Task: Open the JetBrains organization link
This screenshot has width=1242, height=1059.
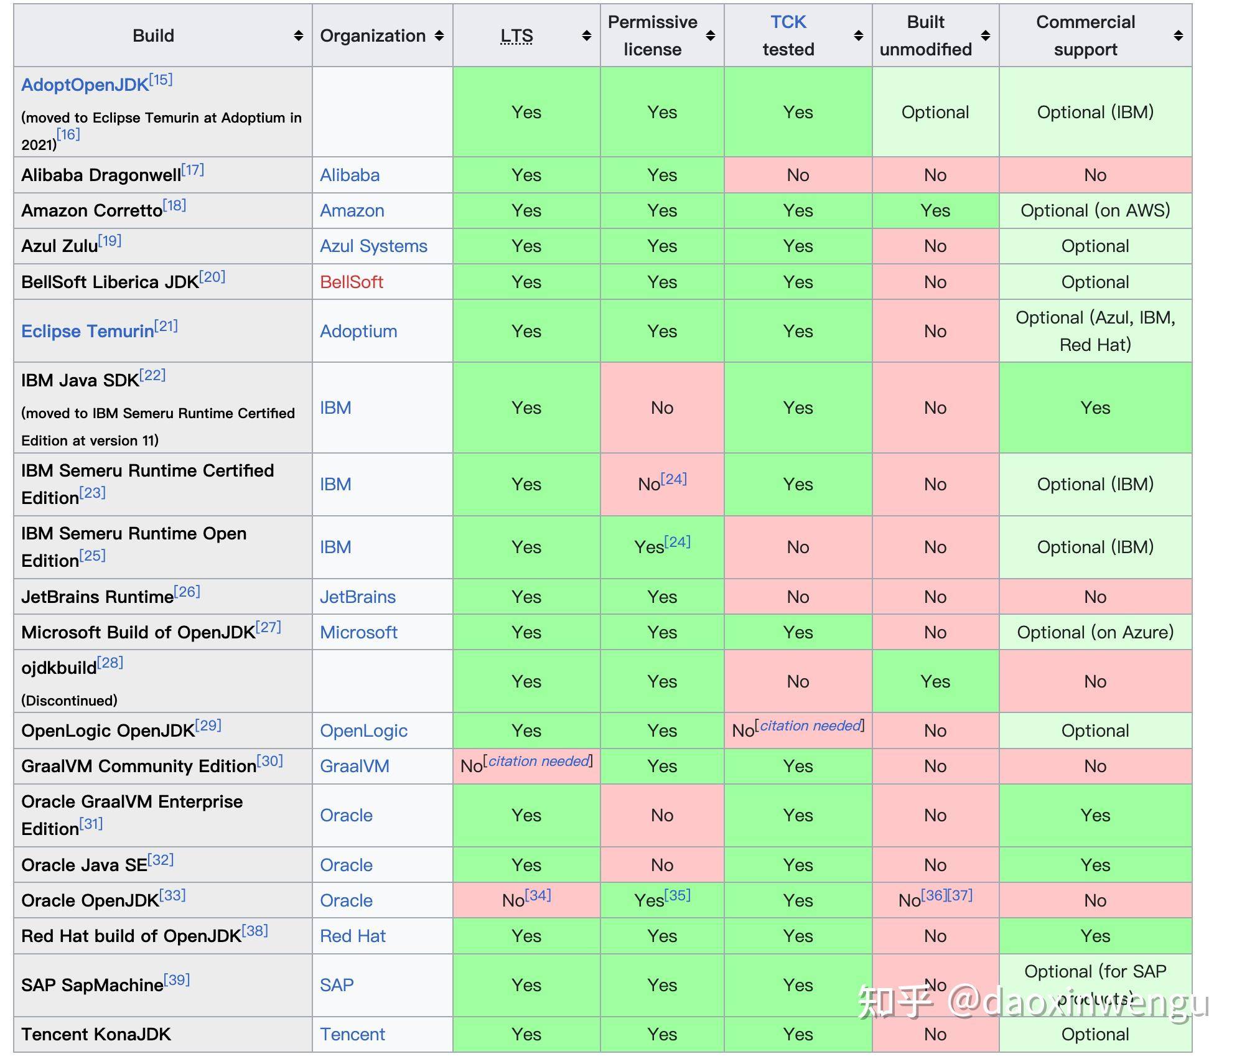Action: tap(358, 597)
